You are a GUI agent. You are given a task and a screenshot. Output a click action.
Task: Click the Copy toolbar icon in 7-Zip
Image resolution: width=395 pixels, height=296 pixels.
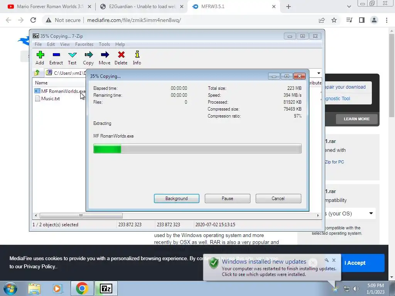pyautogui.click(x=88, y=58)
